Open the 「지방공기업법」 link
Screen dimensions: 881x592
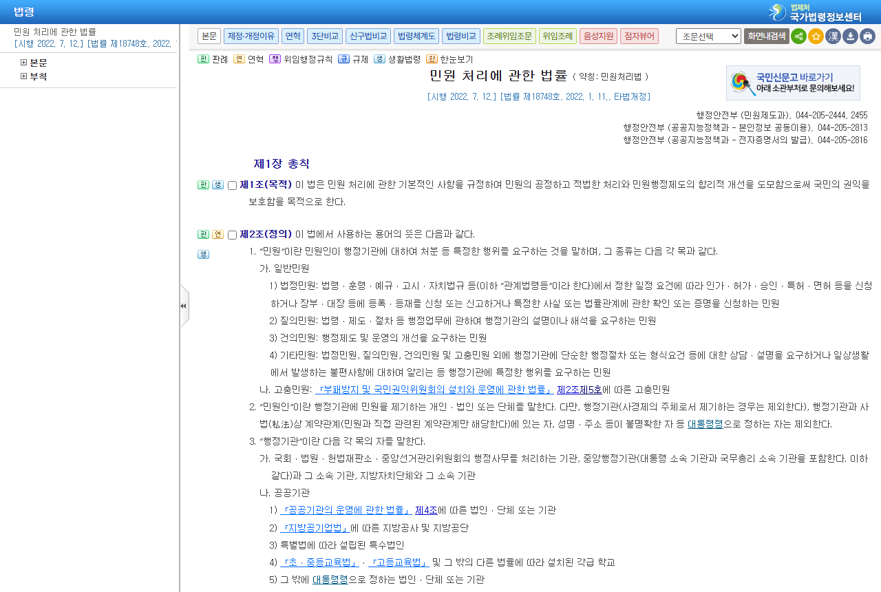pos(315,528)
